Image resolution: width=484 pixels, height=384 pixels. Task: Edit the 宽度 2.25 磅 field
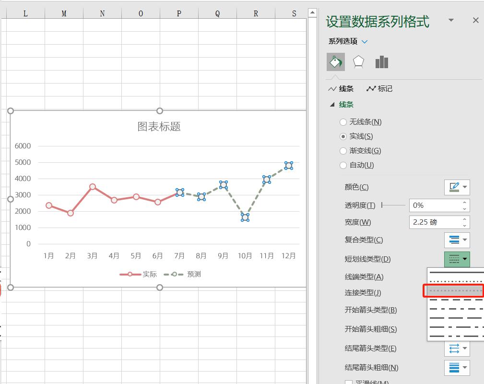point(435,222)
